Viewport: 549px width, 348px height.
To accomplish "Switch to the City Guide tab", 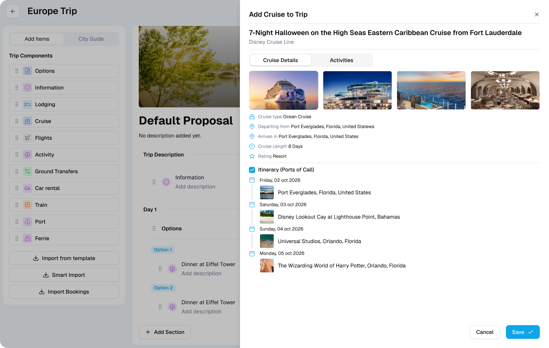I will 91,39.
